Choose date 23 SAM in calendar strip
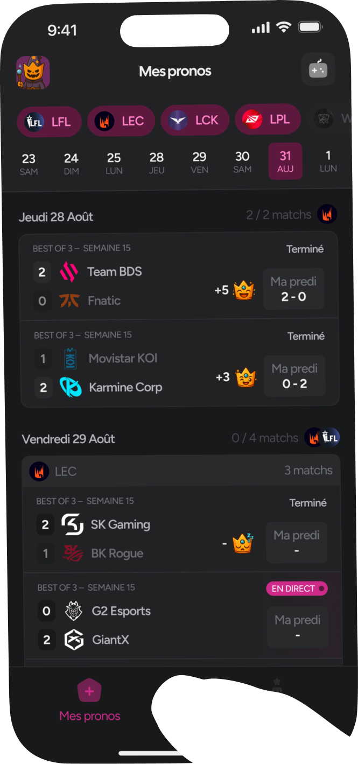Screen dimensions: 358x764 pos(29,164)
